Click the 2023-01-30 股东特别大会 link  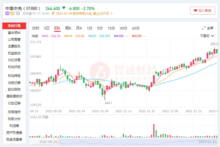[82, 13]
